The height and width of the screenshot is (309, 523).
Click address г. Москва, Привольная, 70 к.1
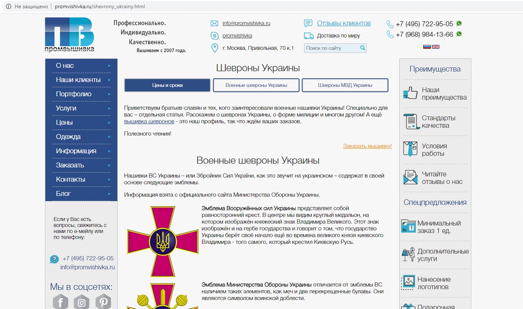tap(258, 48)
